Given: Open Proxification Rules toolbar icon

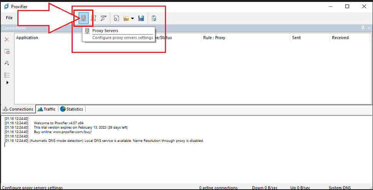Looking at the screenshot, I should coord(93,18).
